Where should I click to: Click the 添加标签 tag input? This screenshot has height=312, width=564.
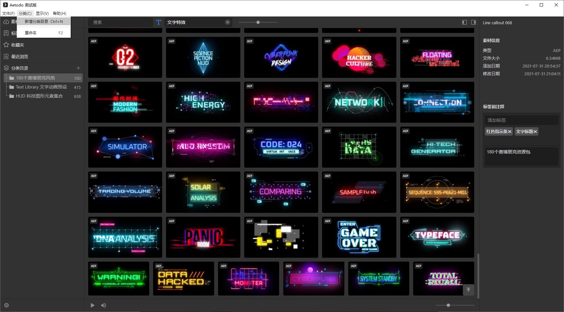tap(521, 120)
